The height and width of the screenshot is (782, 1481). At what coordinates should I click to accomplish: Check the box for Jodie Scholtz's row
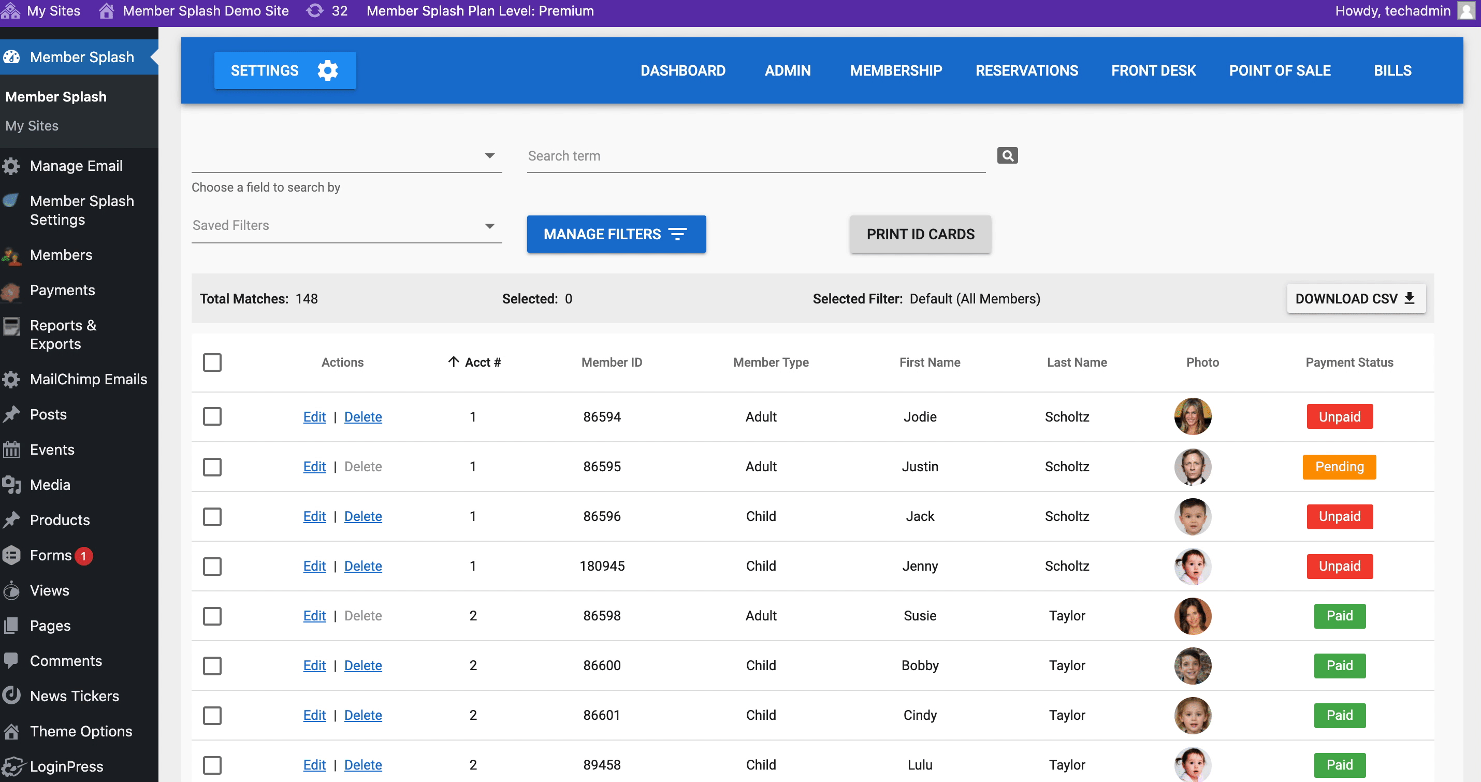point(212,416)
